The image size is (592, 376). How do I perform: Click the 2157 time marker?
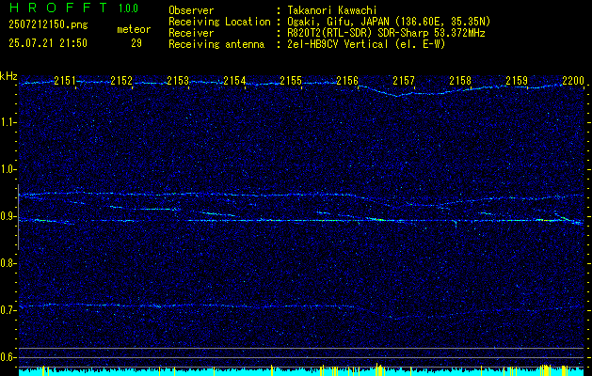[x=404, y=80]
